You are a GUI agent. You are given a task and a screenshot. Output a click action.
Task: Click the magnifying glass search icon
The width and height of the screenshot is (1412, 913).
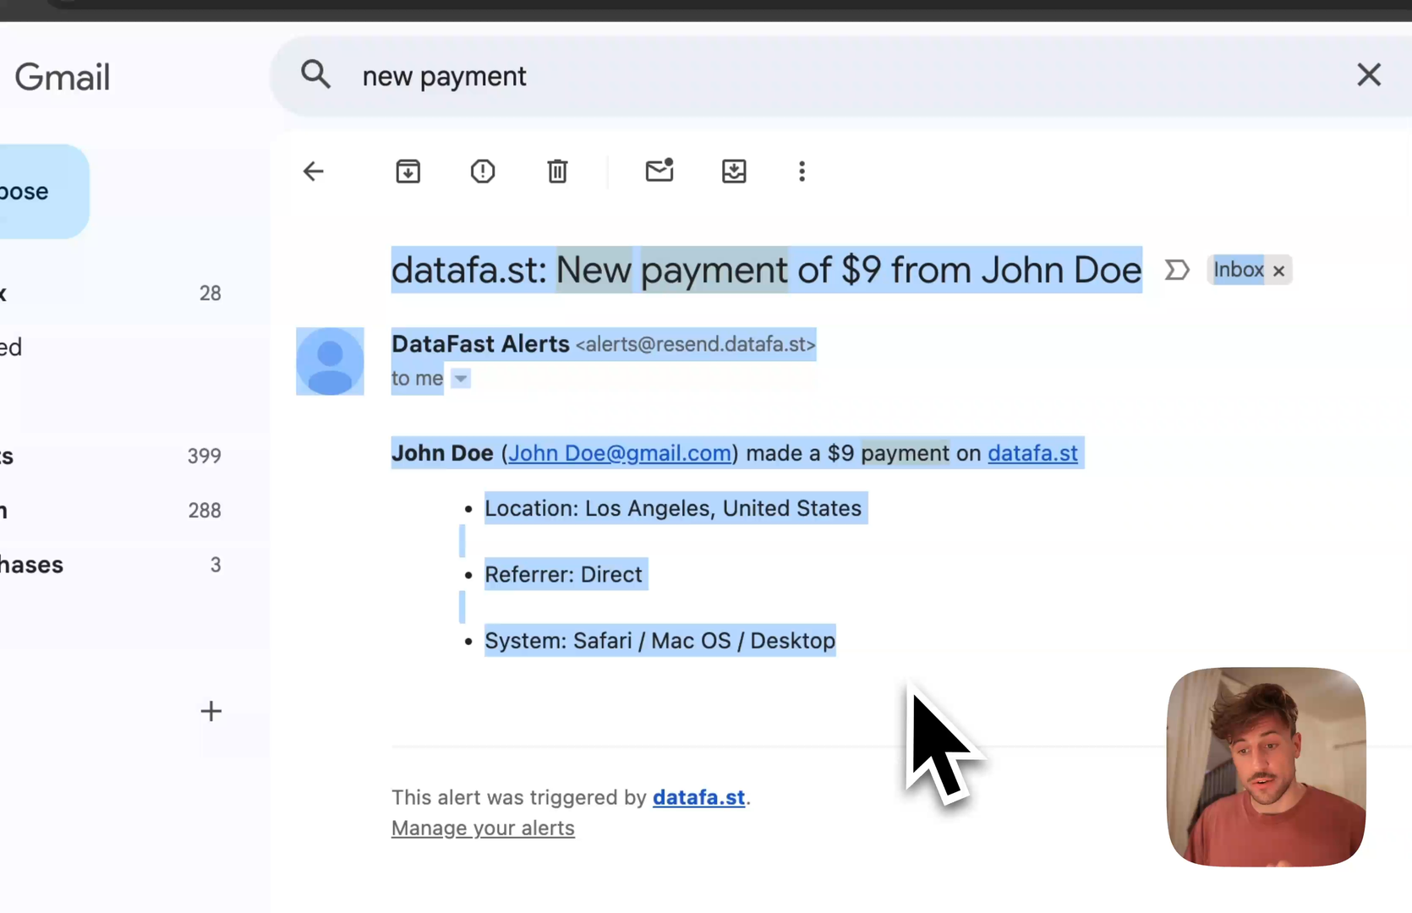315,75
